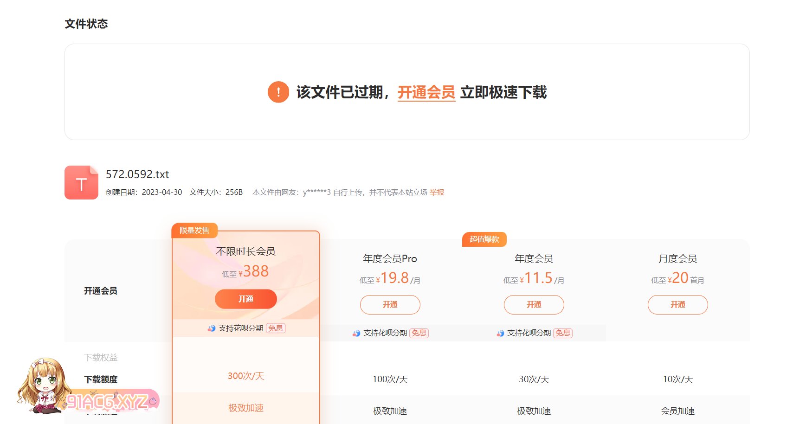Click the 超值爆款 badge
The height and width of the screenshot is (424, 806).
(x=484, y=239)
